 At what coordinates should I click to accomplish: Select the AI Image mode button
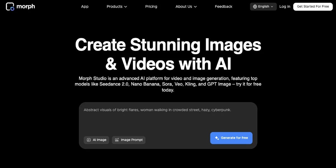coord(96,140)
